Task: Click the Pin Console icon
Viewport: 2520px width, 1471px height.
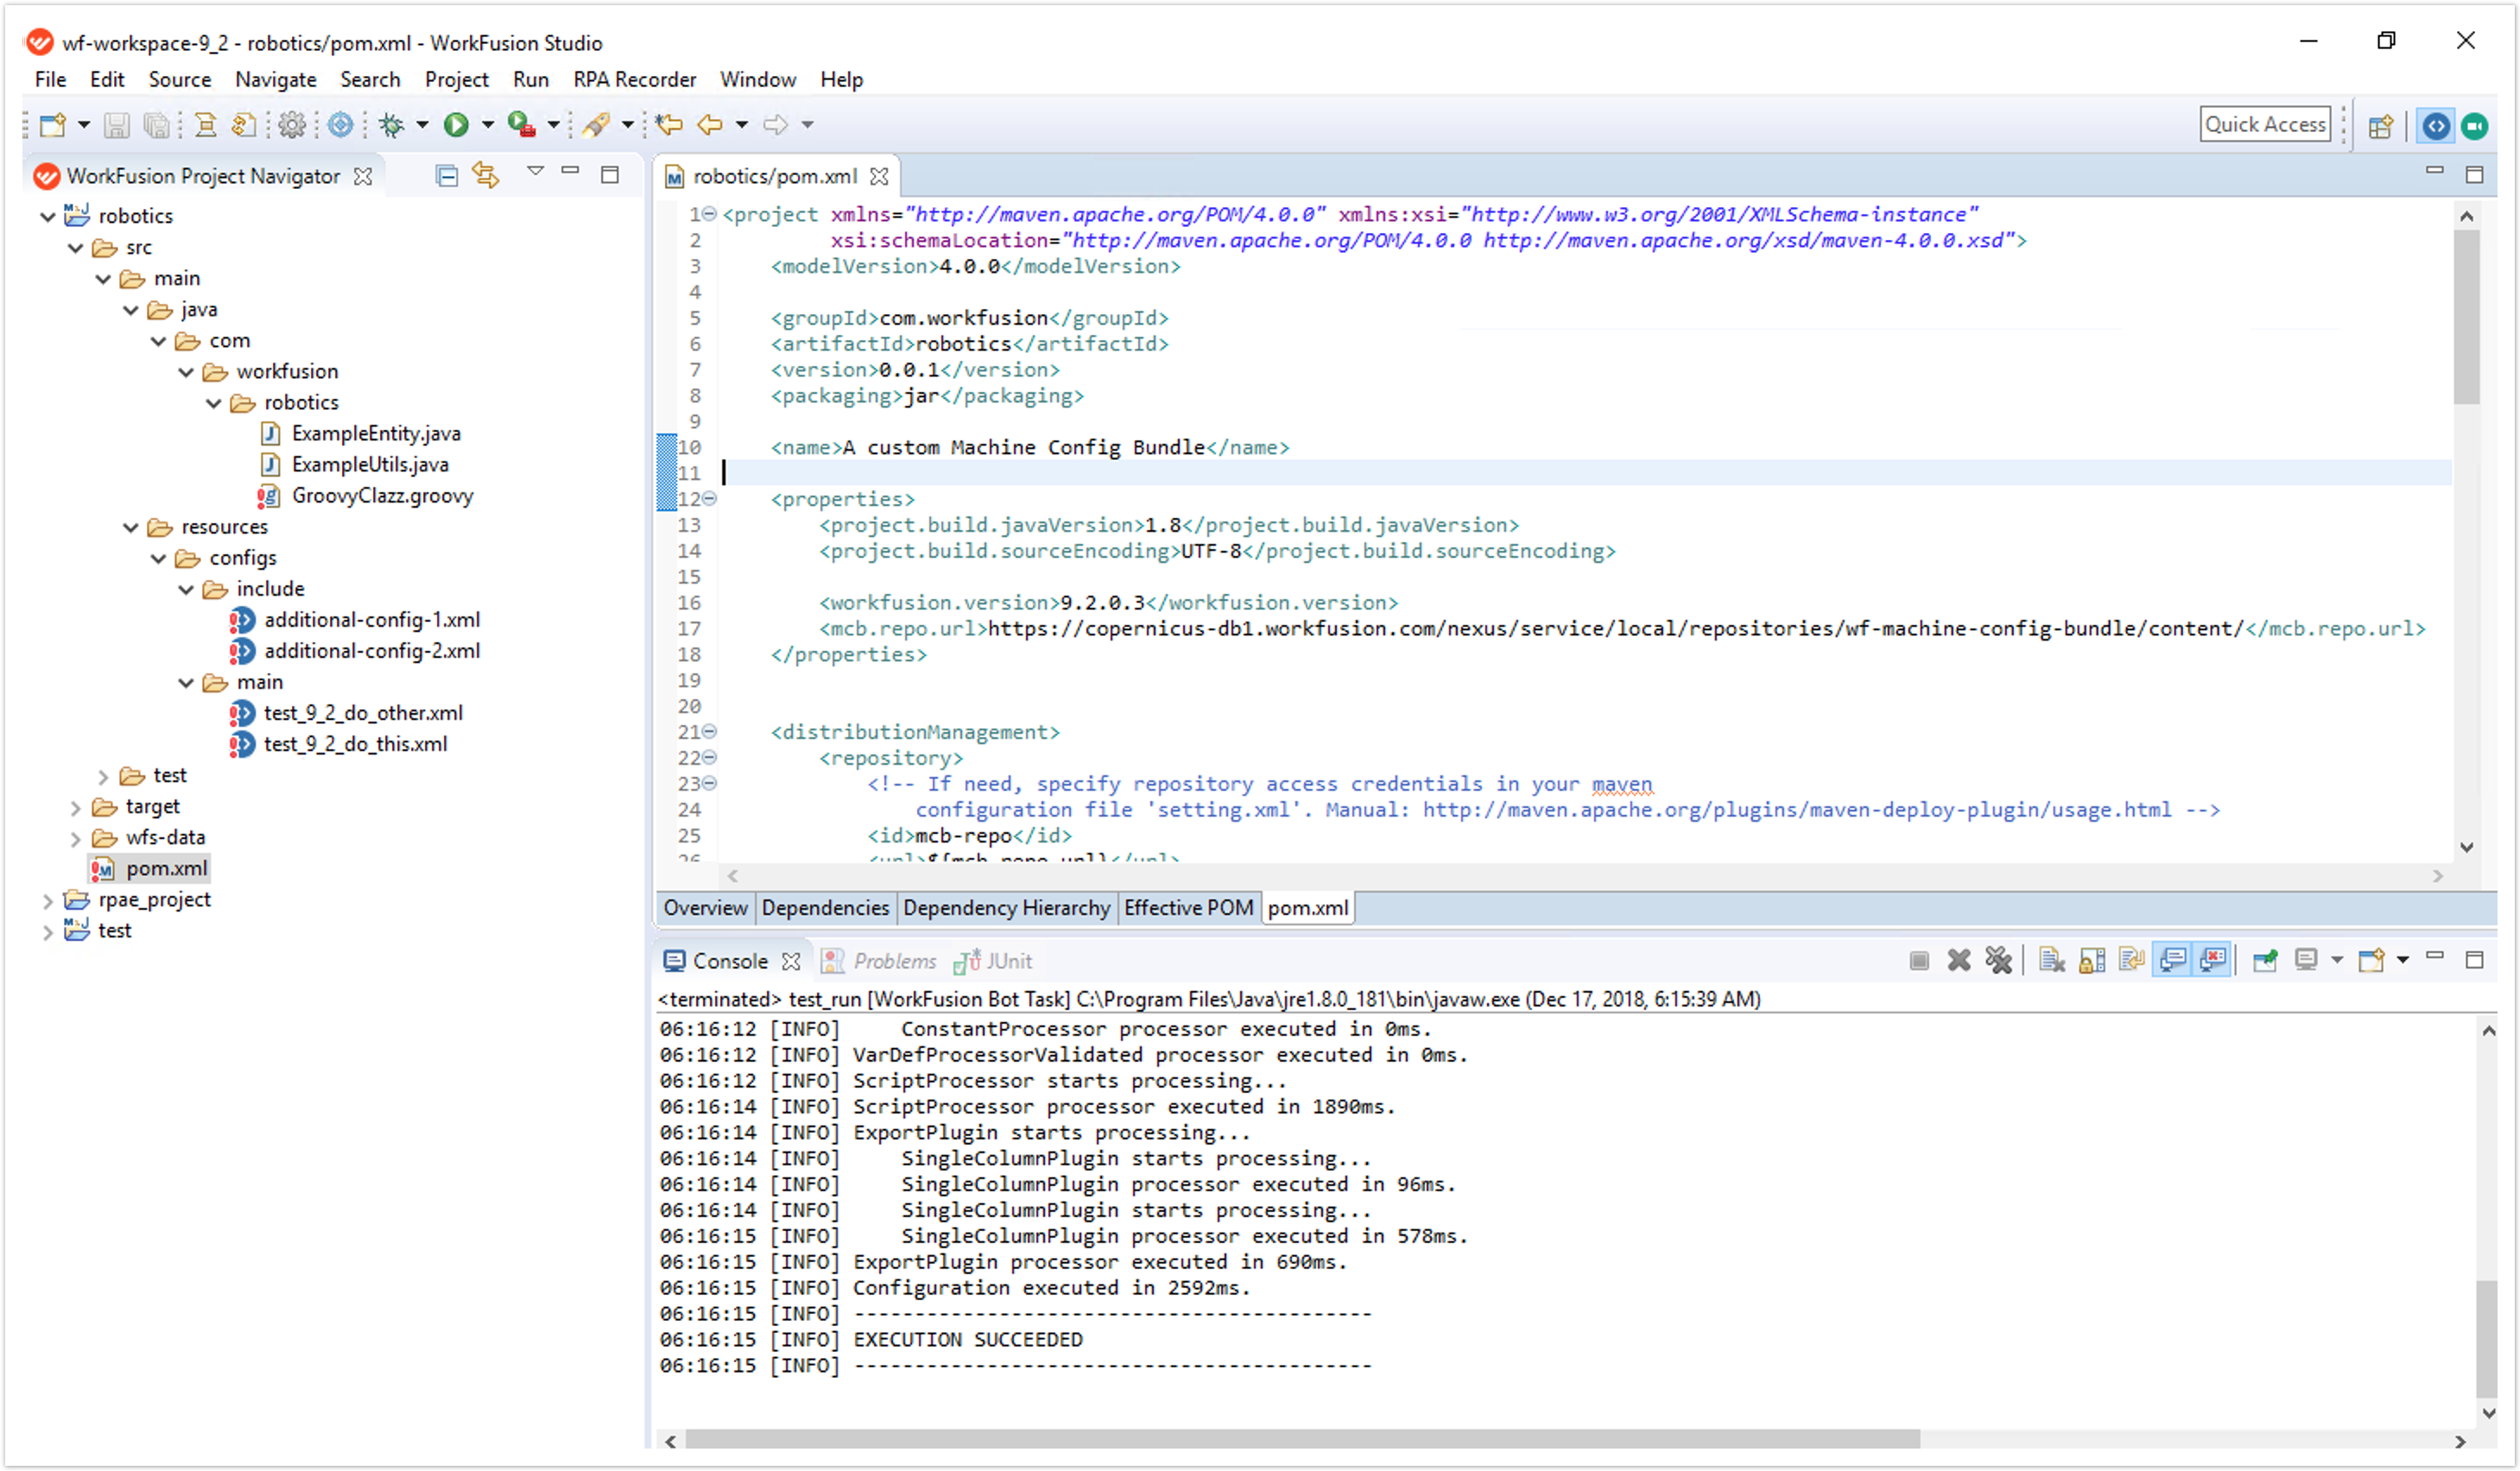Action: coord(2265,962)
